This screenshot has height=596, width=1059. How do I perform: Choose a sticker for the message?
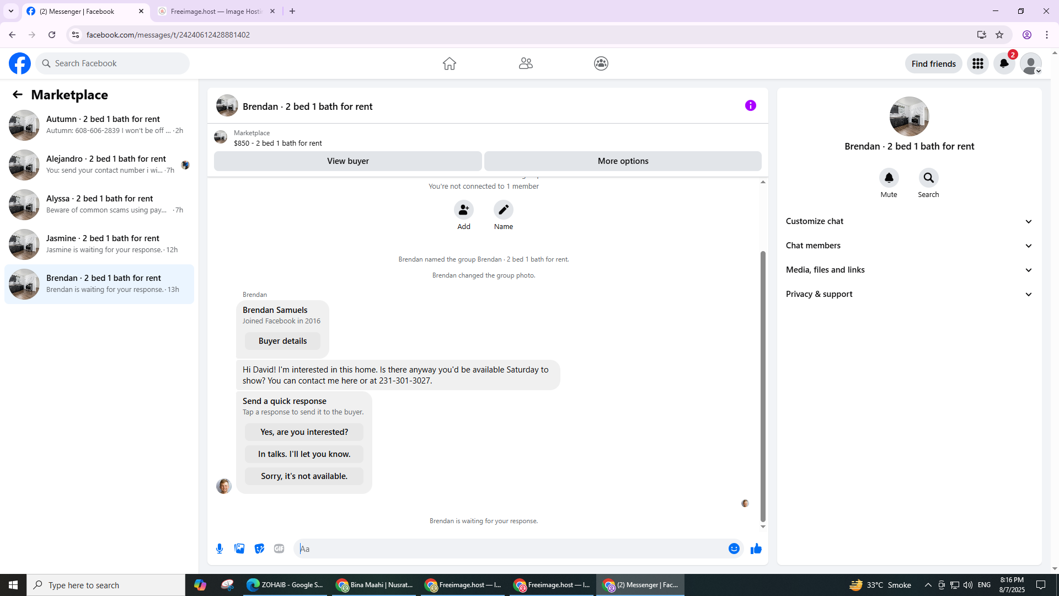click(259, 549)
